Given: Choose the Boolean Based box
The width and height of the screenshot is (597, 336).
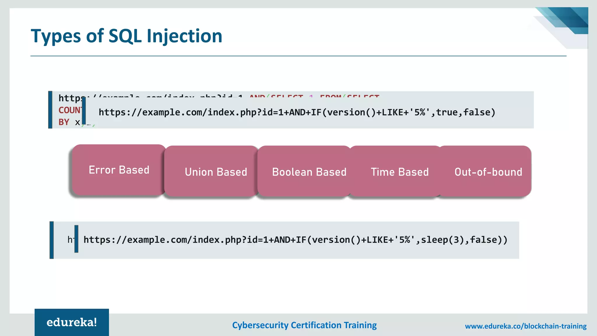Looking at the screenshot, I should (305, 171).
